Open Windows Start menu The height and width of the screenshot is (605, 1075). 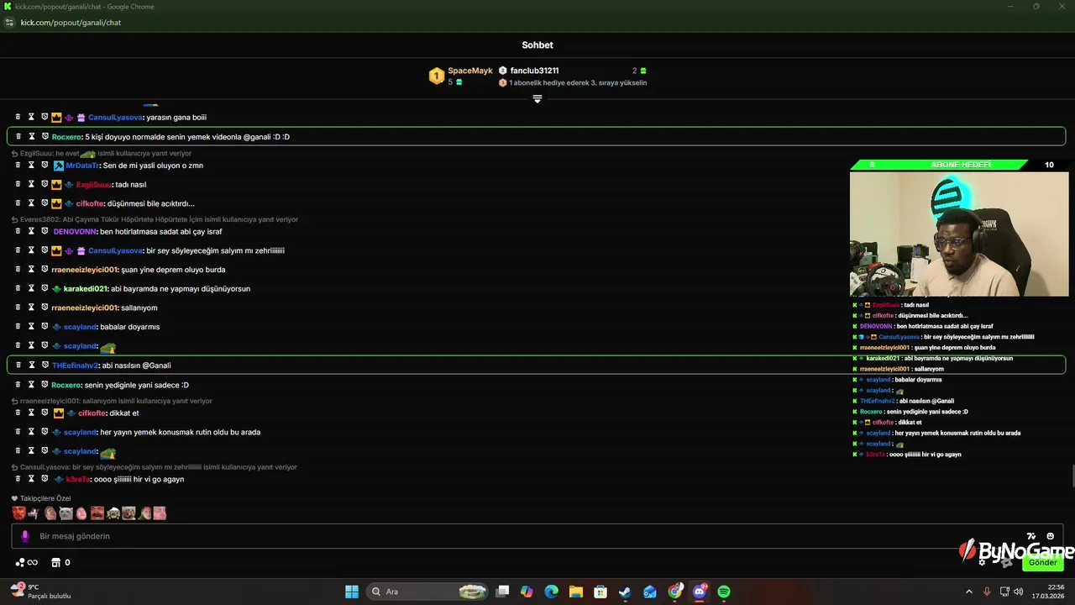click(352, 592)
